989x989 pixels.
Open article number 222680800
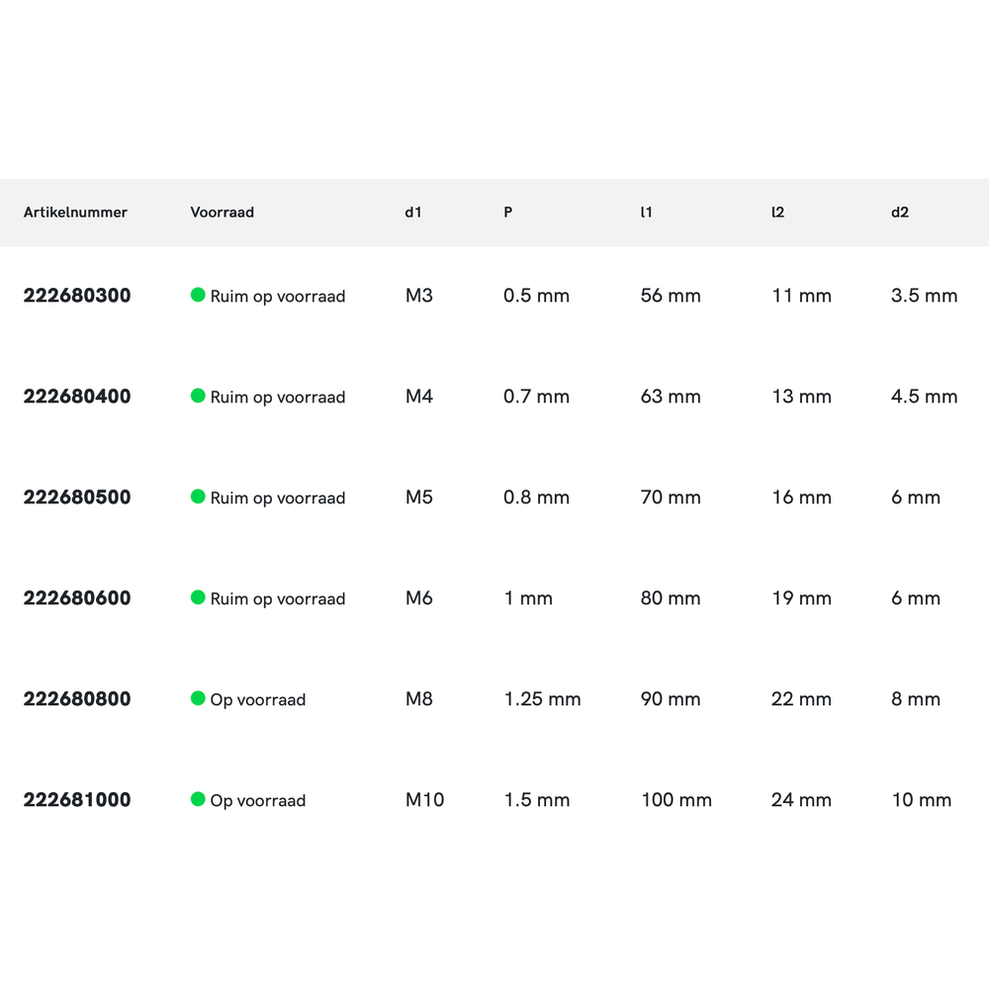point(77,699)
